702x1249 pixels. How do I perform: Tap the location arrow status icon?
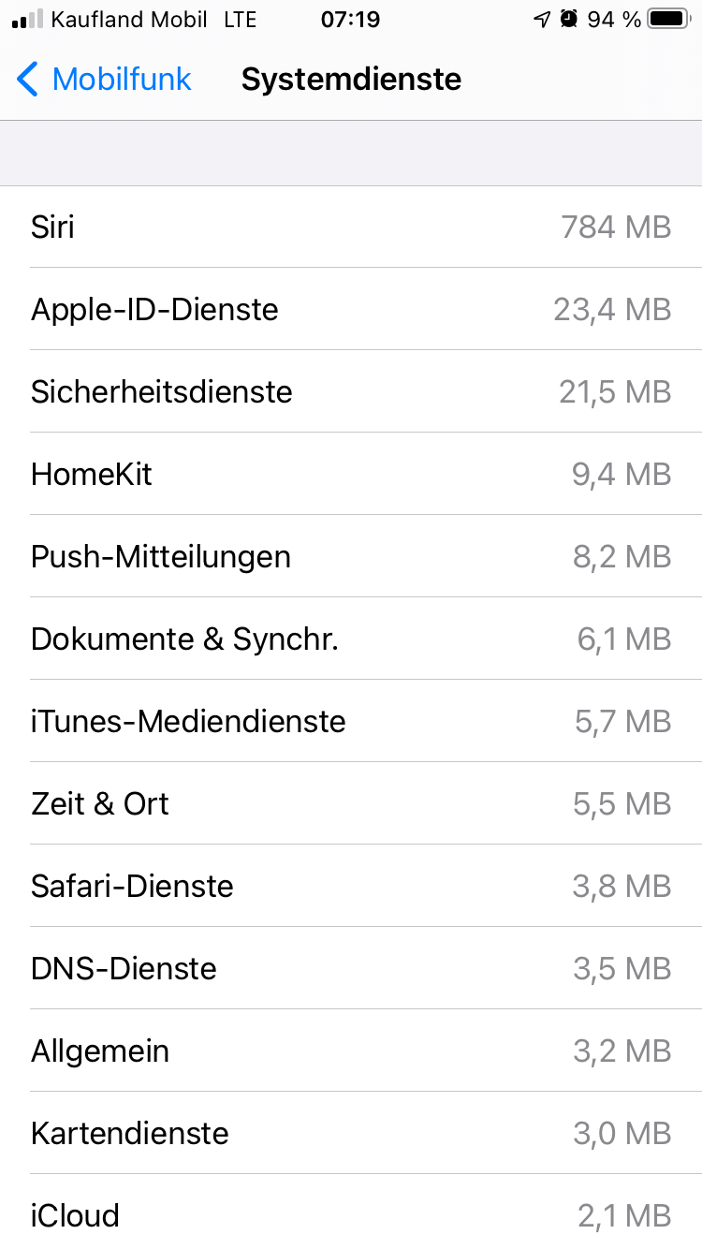click(542, 20)
